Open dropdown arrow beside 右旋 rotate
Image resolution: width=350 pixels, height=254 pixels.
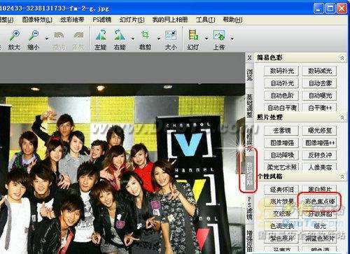(x=133, y=38)
